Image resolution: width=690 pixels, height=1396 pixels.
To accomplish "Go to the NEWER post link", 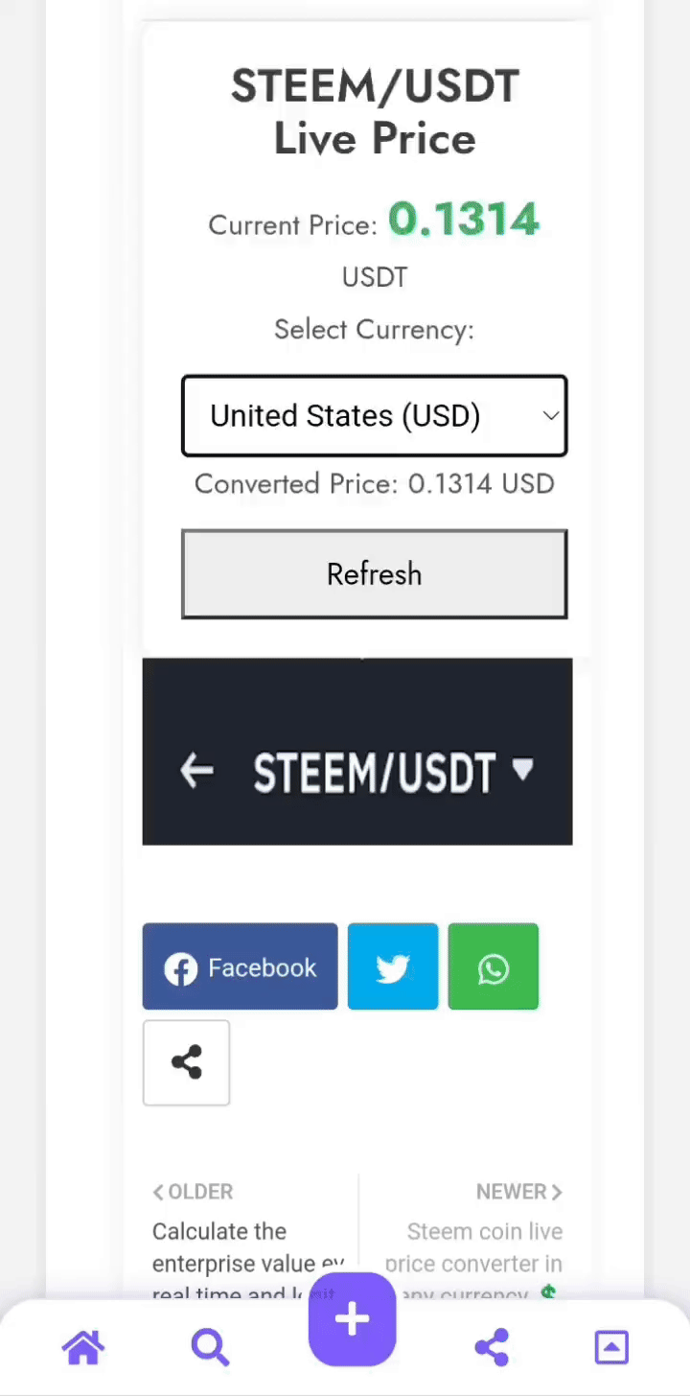I will [518, 1192].
